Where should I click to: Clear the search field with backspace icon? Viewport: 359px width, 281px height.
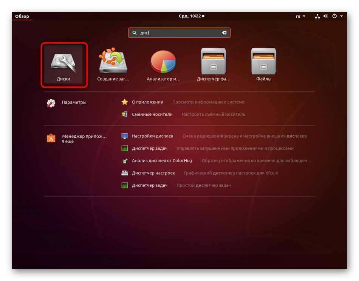tap(224, 33)
